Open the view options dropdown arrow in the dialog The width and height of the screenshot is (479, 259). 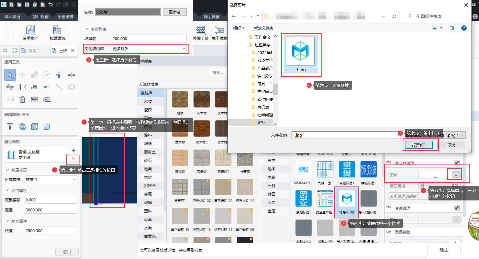(x=441, y=28)
